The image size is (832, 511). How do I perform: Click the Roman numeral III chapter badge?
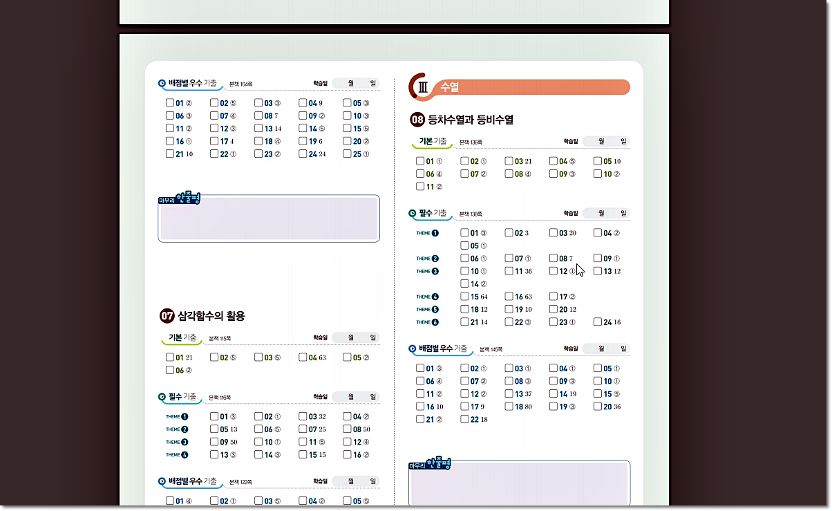[x=424, y=87]
